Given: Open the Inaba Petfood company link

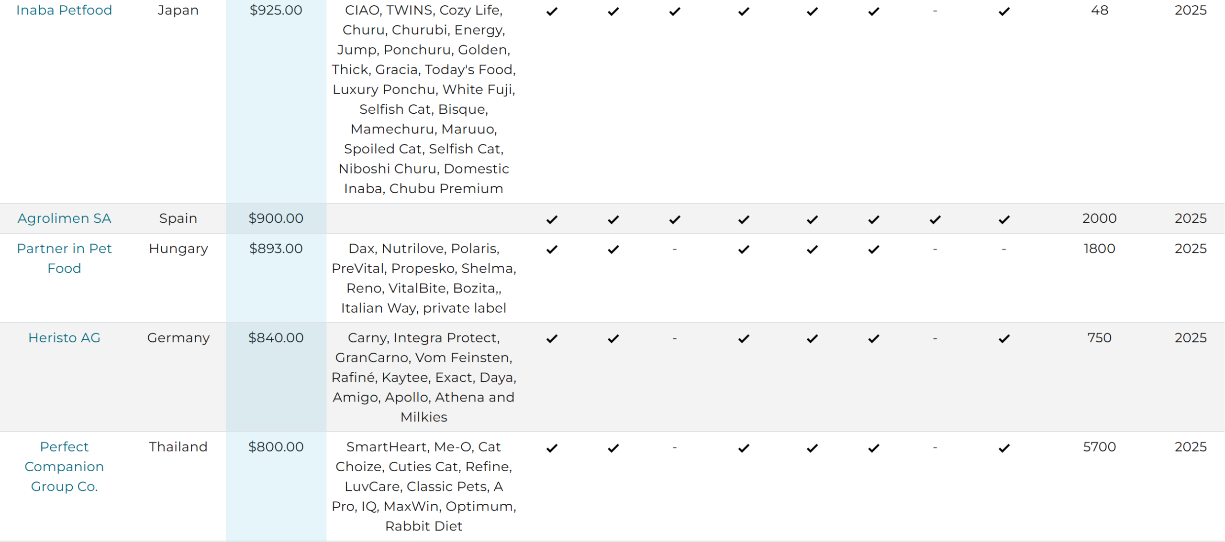Looking at the screenshot, I should [64, 10].
